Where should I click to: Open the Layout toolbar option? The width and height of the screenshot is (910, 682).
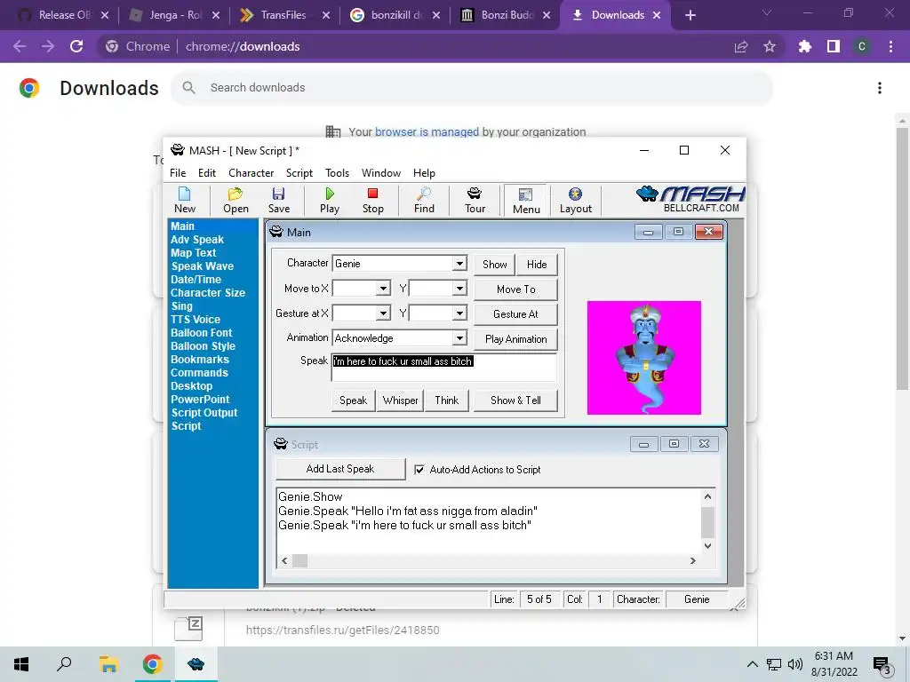point(575,200)
